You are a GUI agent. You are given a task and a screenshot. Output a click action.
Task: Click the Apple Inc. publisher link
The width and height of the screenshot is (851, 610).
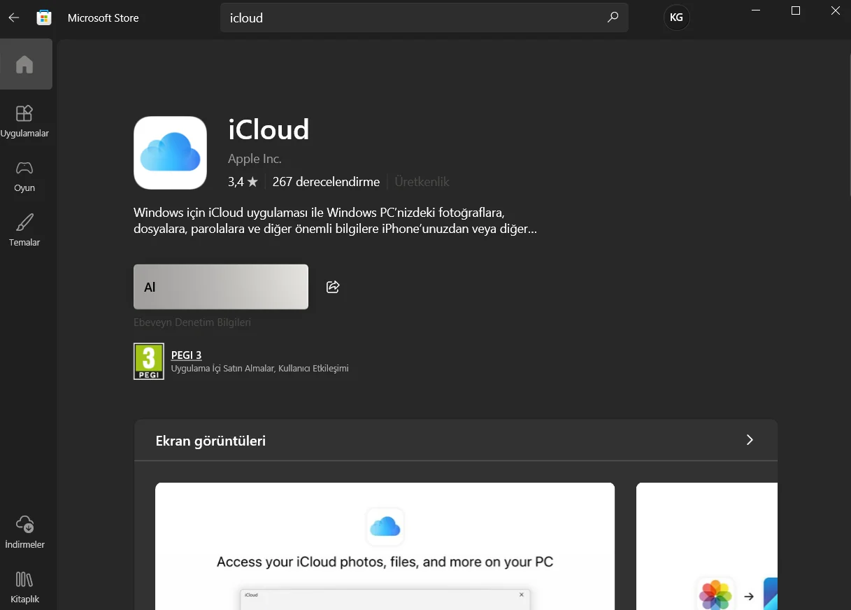coord(255,159)
